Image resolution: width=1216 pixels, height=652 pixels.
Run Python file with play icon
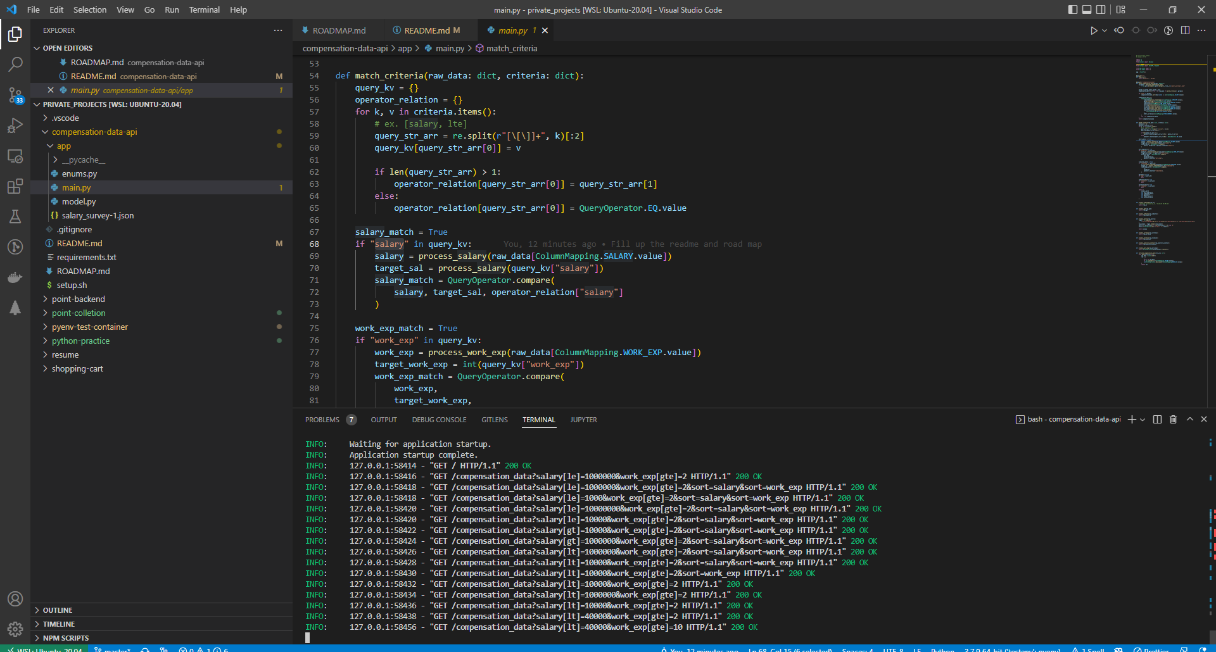pyautogui.click(x=1093, y=30)
